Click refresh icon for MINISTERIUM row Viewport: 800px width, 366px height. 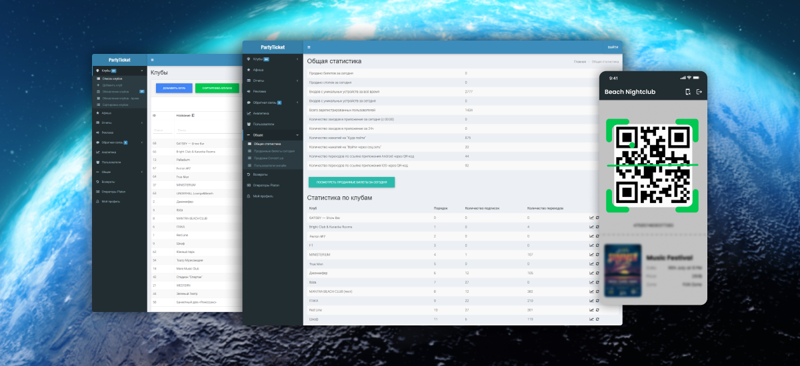597,255
